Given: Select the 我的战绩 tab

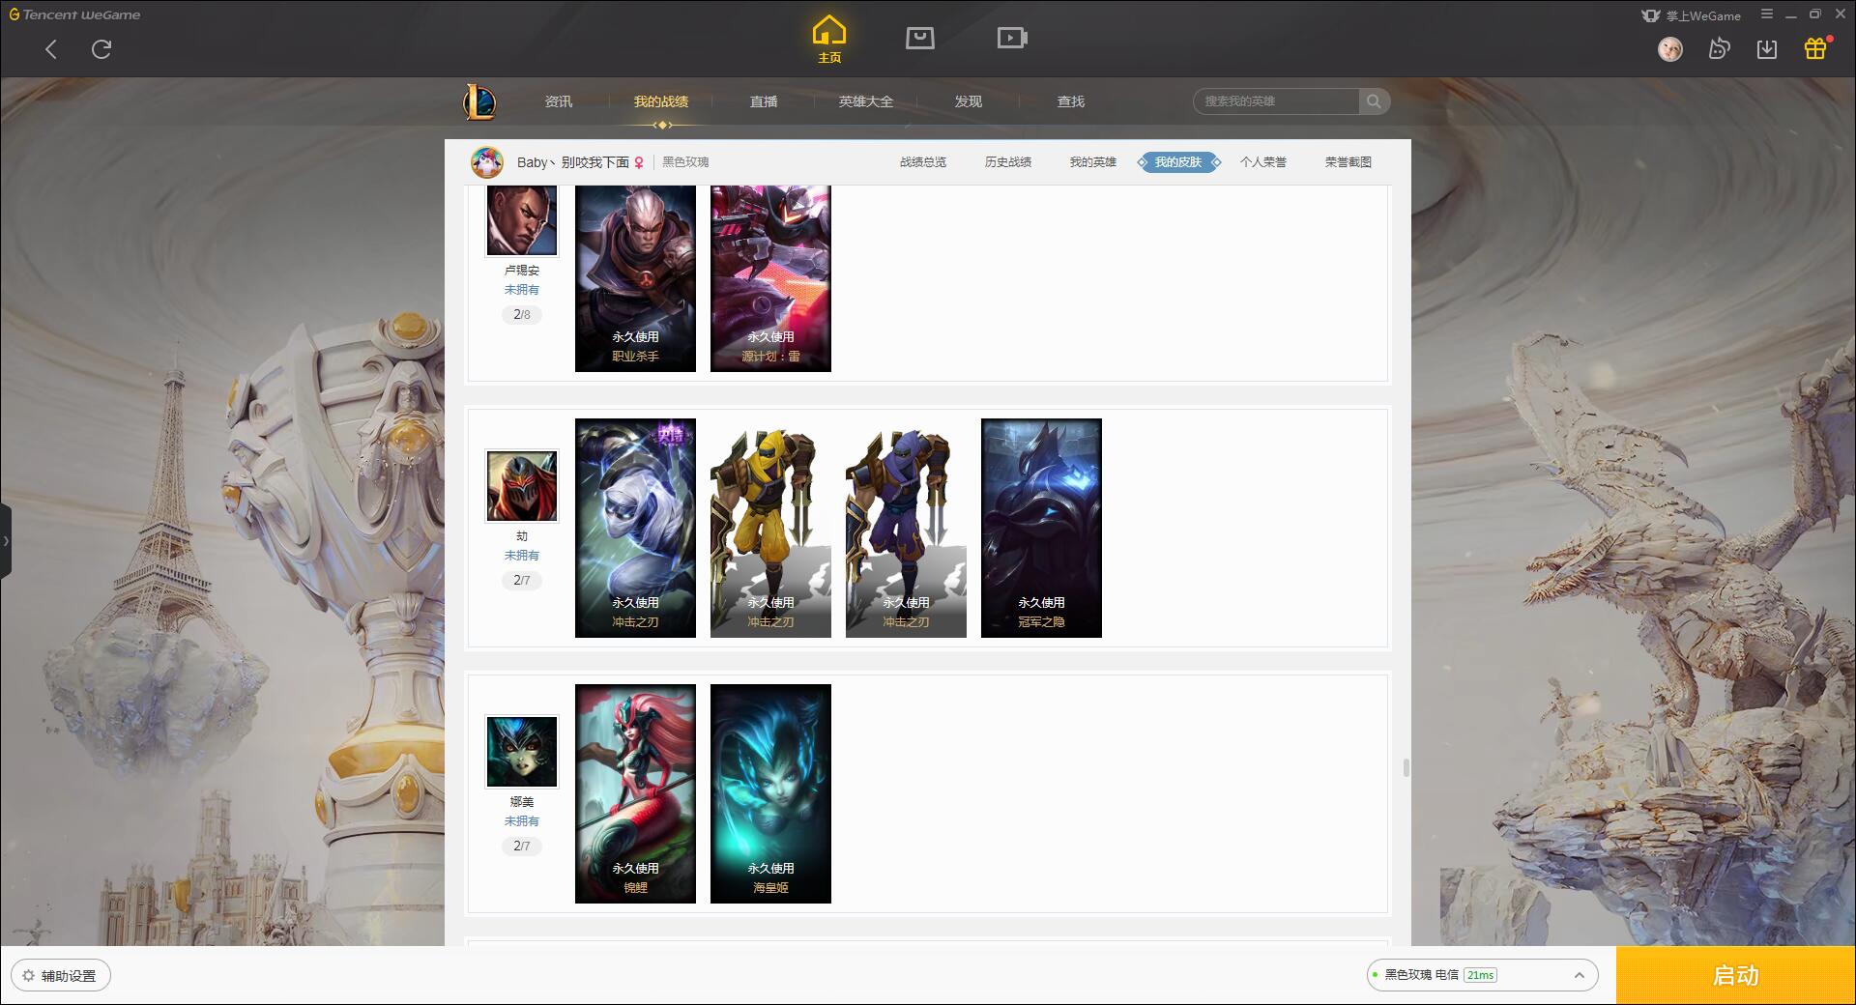Looking at the screenshot, I should click(661, 101).
